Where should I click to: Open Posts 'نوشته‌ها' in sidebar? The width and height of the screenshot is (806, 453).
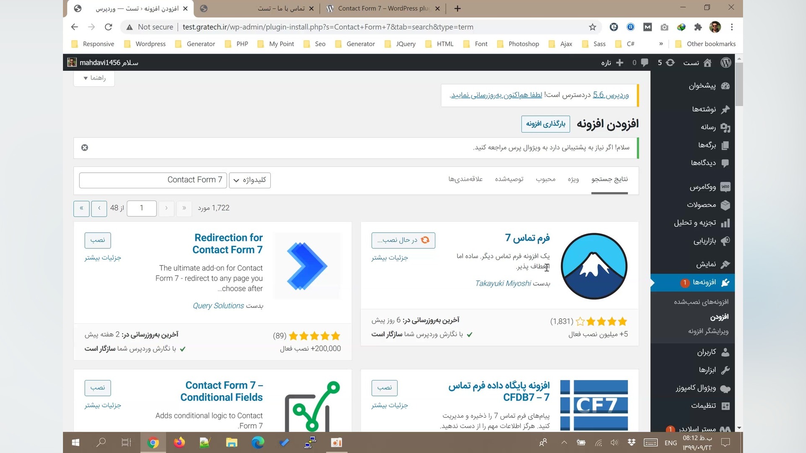711,109
